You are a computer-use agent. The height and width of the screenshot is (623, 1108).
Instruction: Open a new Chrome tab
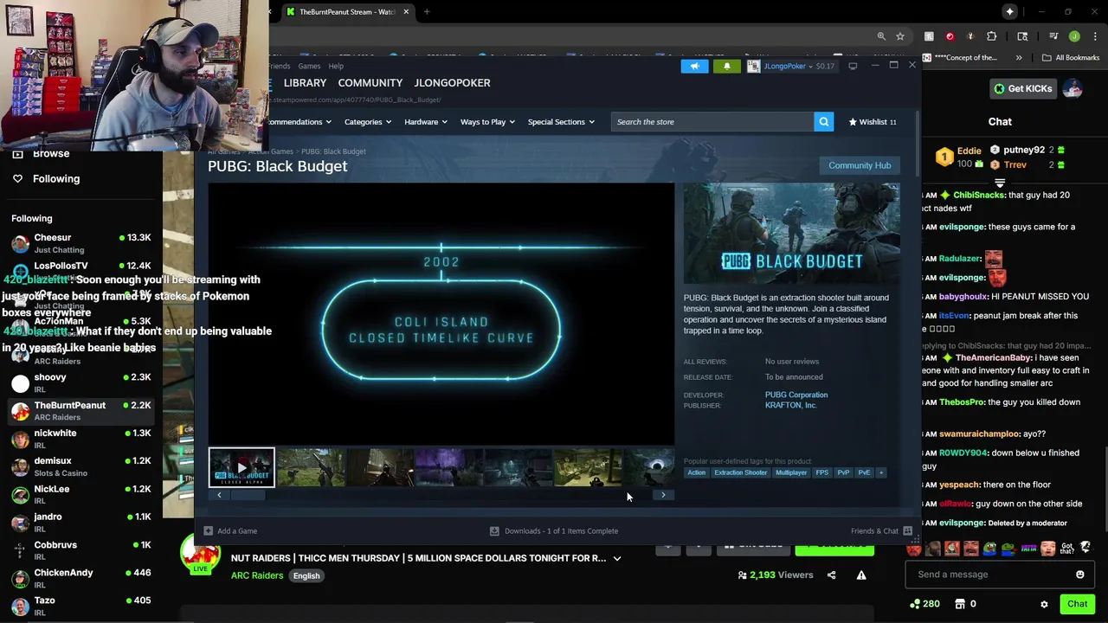pos(427,12)
